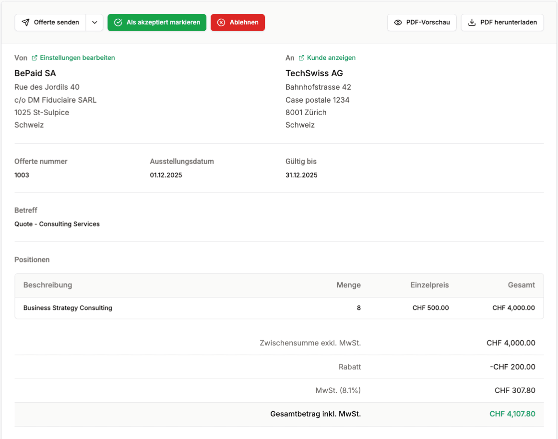Image resolution: width=558 pixels, height=439 pixels.
Task: Click the download arrow icon
Action: tap(472, 23)
